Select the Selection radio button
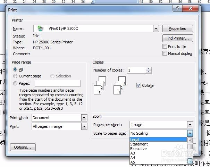Image resolution: width=210 pixels, height=167 pixels. (x=52, y=76)
